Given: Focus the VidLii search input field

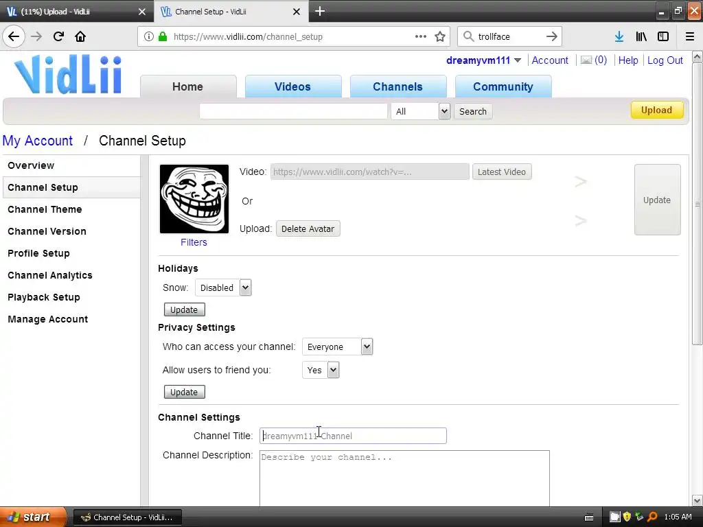Looking at the screenshot, I should 293,111.
